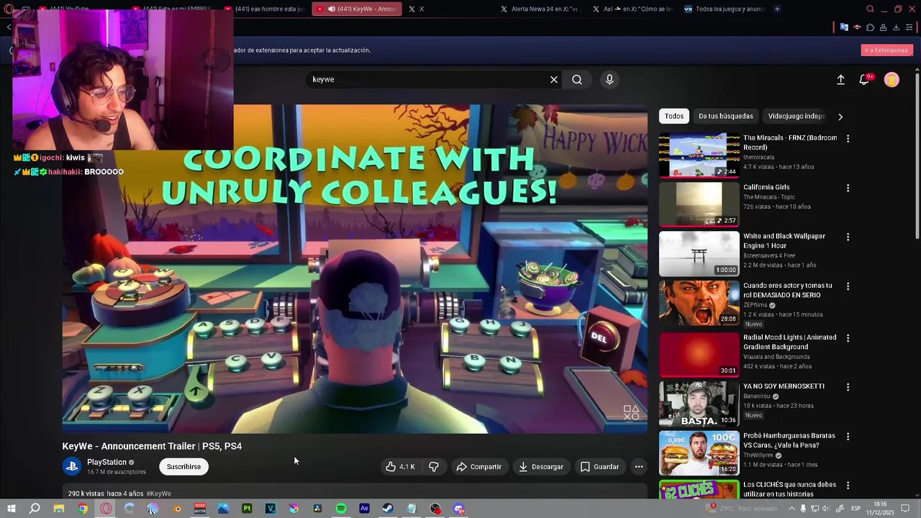Show hidden system tray icons

tap(791, 509)
